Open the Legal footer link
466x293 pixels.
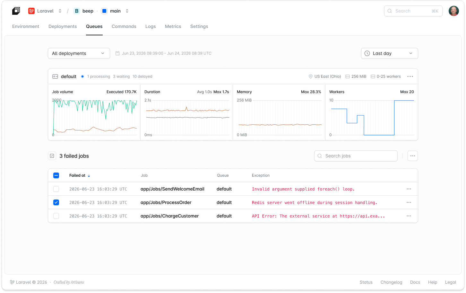coord(451,282)
